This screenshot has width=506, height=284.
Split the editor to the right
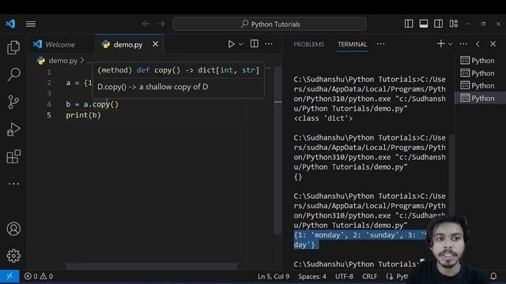[x=255, y=44]
